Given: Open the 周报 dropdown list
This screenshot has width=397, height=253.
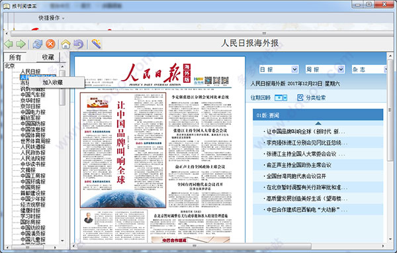Looking at the screenshot, I should (x=341, y=69).
